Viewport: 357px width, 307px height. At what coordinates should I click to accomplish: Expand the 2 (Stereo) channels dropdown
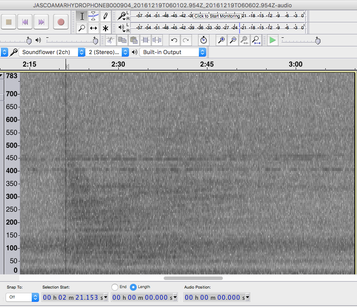tap(108, 52)
